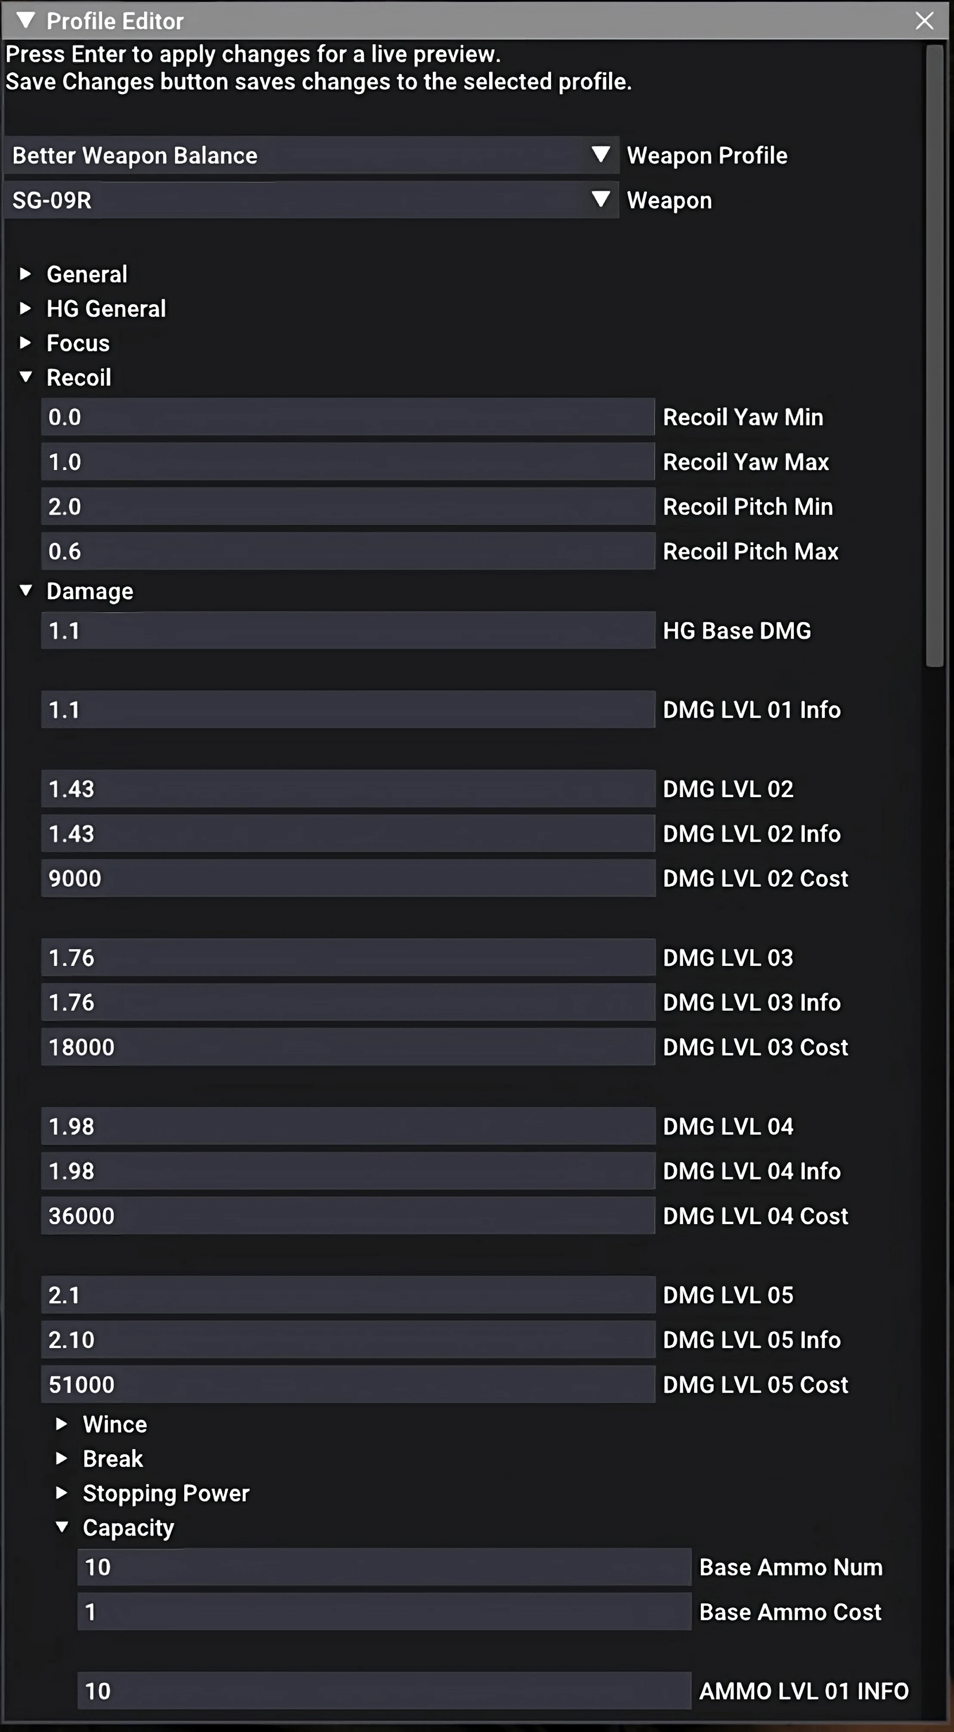Close the Profile Editor window
Screen dimensions: 954x1732
(924, 21)
